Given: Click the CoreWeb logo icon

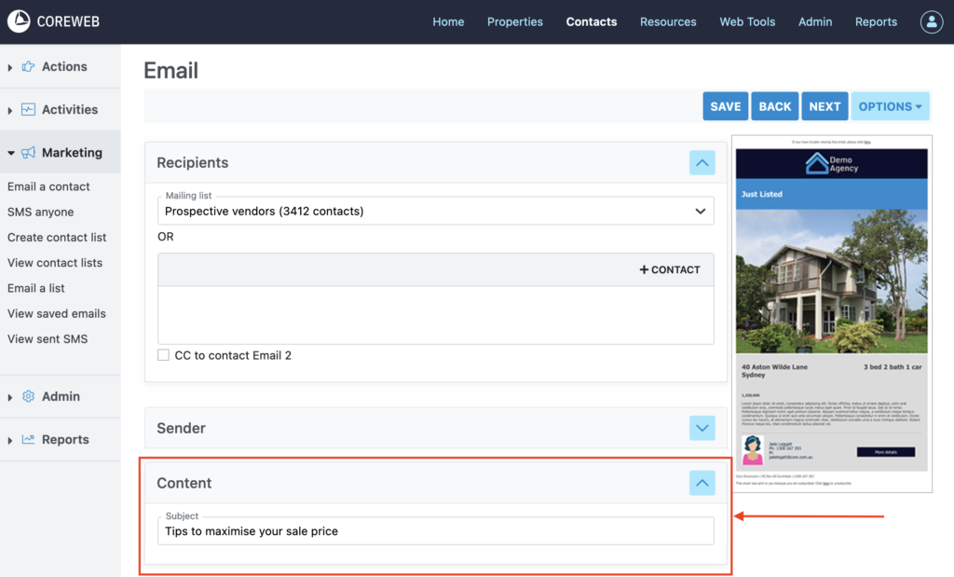Looking at the screenshot, I should pos(19,21).
